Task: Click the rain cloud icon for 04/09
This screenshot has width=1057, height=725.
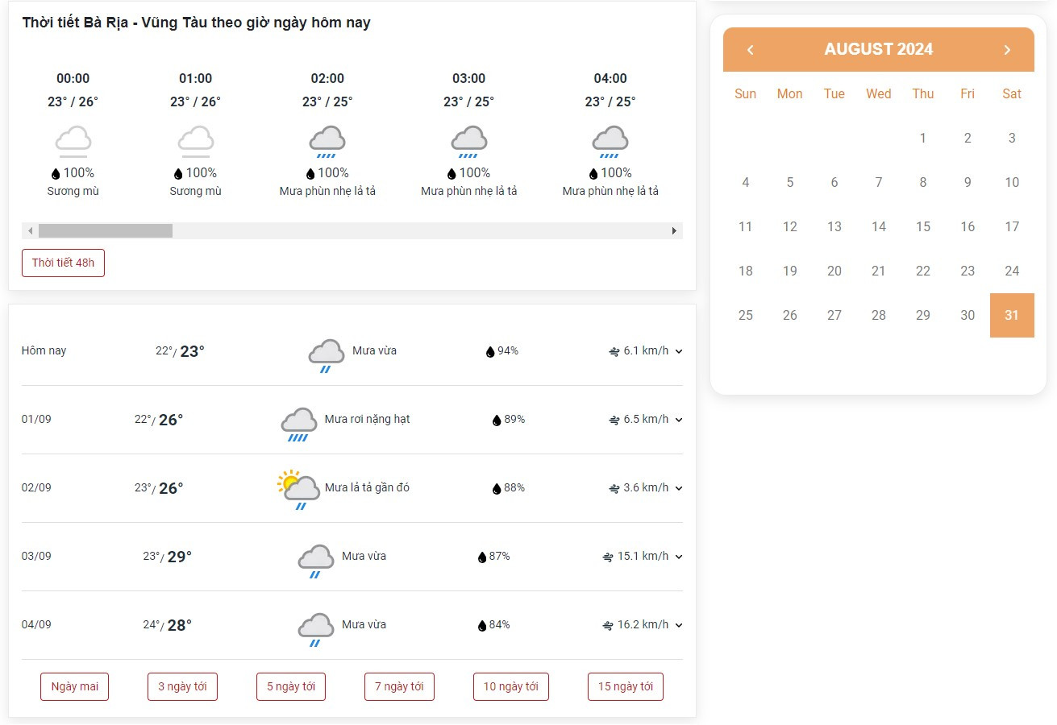Action: (x=316, y=630)
